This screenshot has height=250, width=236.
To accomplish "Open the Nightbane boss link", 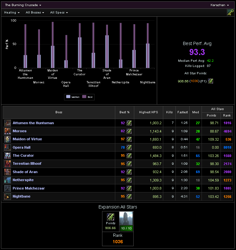I will (x=22, y=196).
